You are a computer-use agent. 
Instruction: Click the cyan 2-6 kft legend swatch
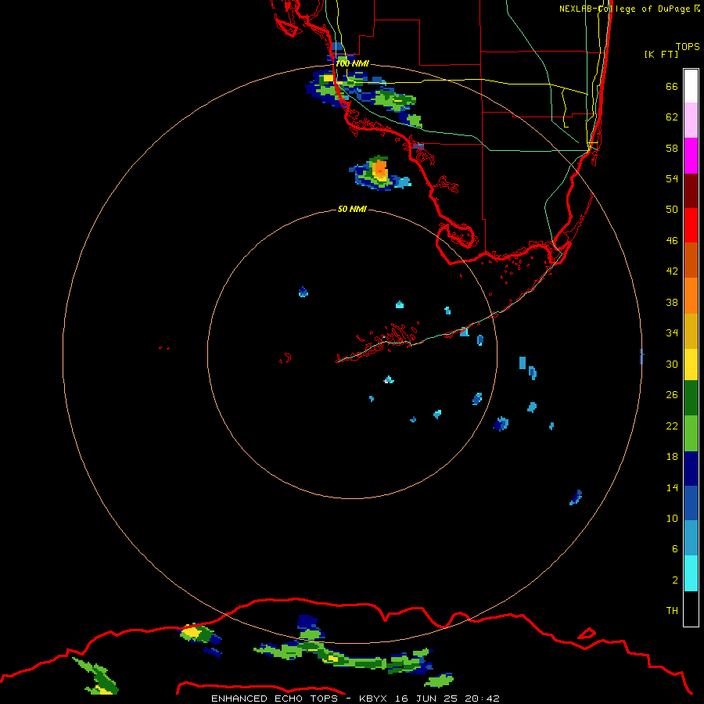click(691, 573)
